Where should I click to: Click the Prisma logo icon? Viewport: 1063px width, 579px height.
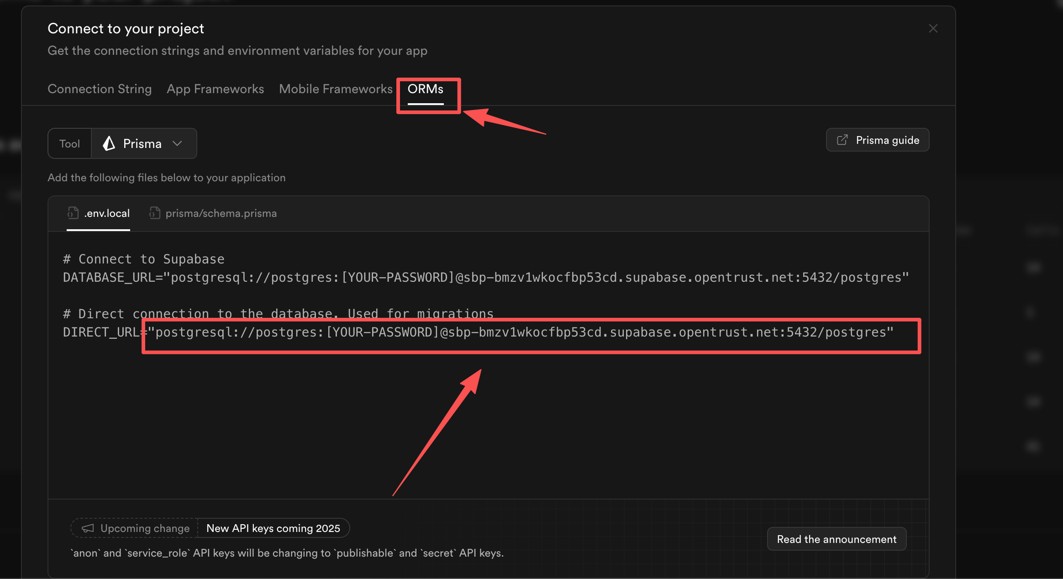coord(109,144)
